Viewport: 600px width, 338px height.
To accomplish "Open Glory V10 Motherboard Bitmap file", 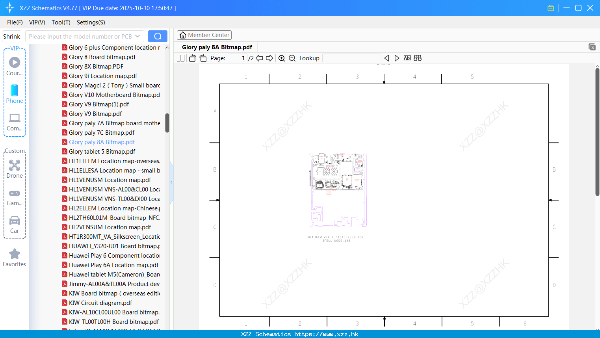I will click(x=111, y=95).
